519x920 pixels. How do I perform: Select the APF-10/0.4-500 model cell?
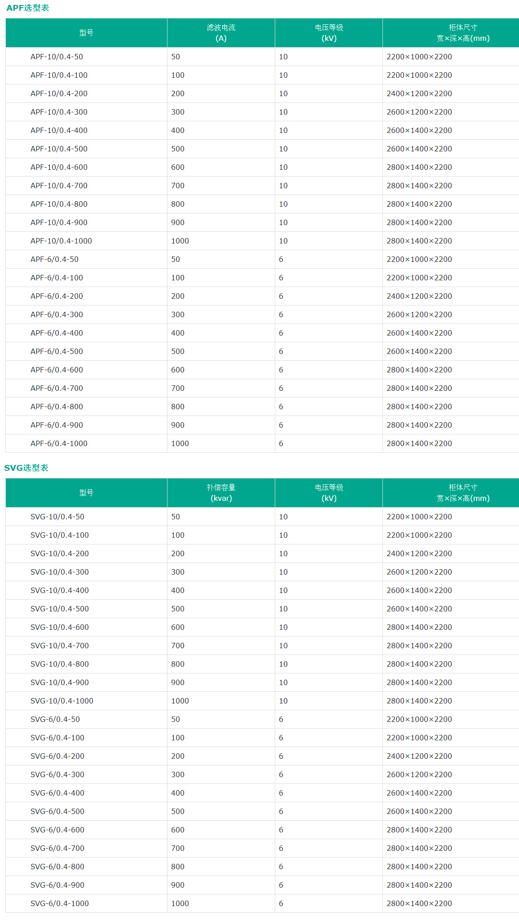(x=59, y=149)
